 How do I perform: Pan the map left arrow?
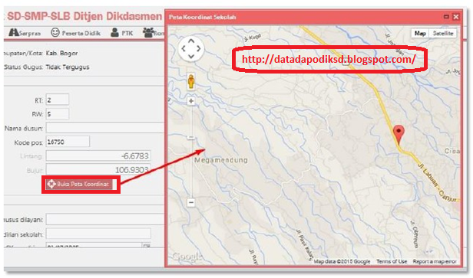click(184, 48)
